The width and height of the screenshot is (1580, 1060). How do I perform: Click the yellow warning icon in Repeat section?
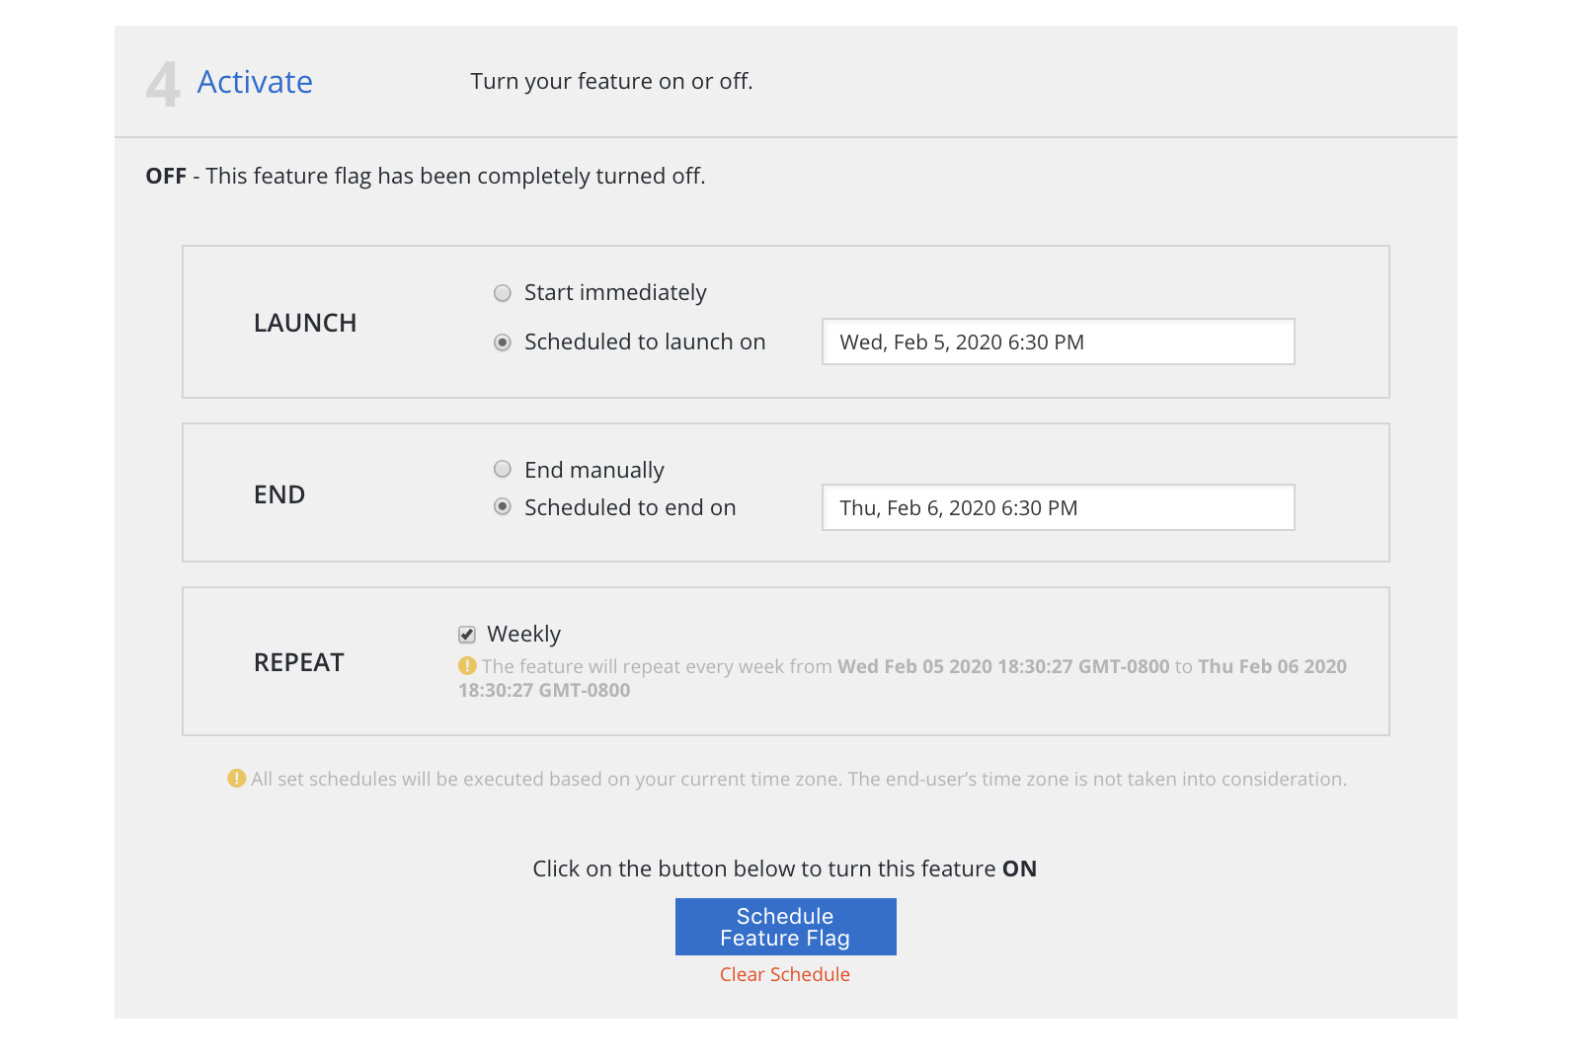[x=467, y=666]
